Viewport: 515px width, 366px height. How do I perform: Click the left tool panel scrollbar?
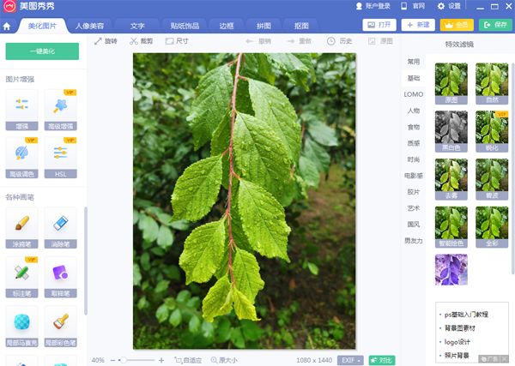point(86,261)
